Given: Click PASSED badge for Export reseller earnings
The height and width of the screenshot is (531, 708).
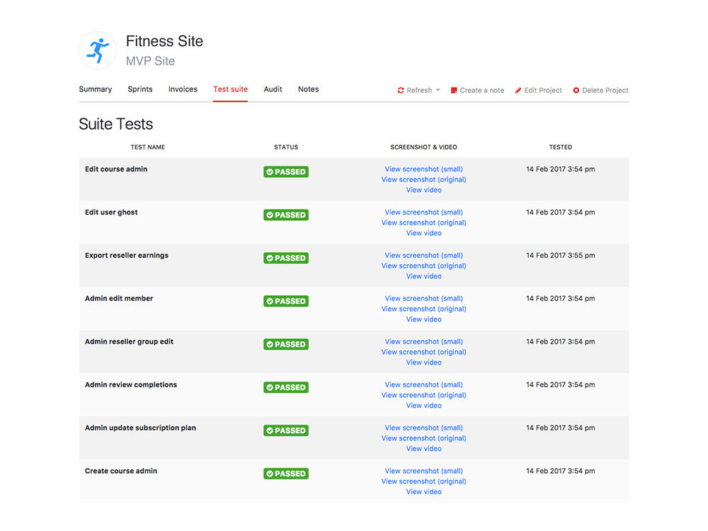Looking at the screenshot, I should [x=286, y=258].
